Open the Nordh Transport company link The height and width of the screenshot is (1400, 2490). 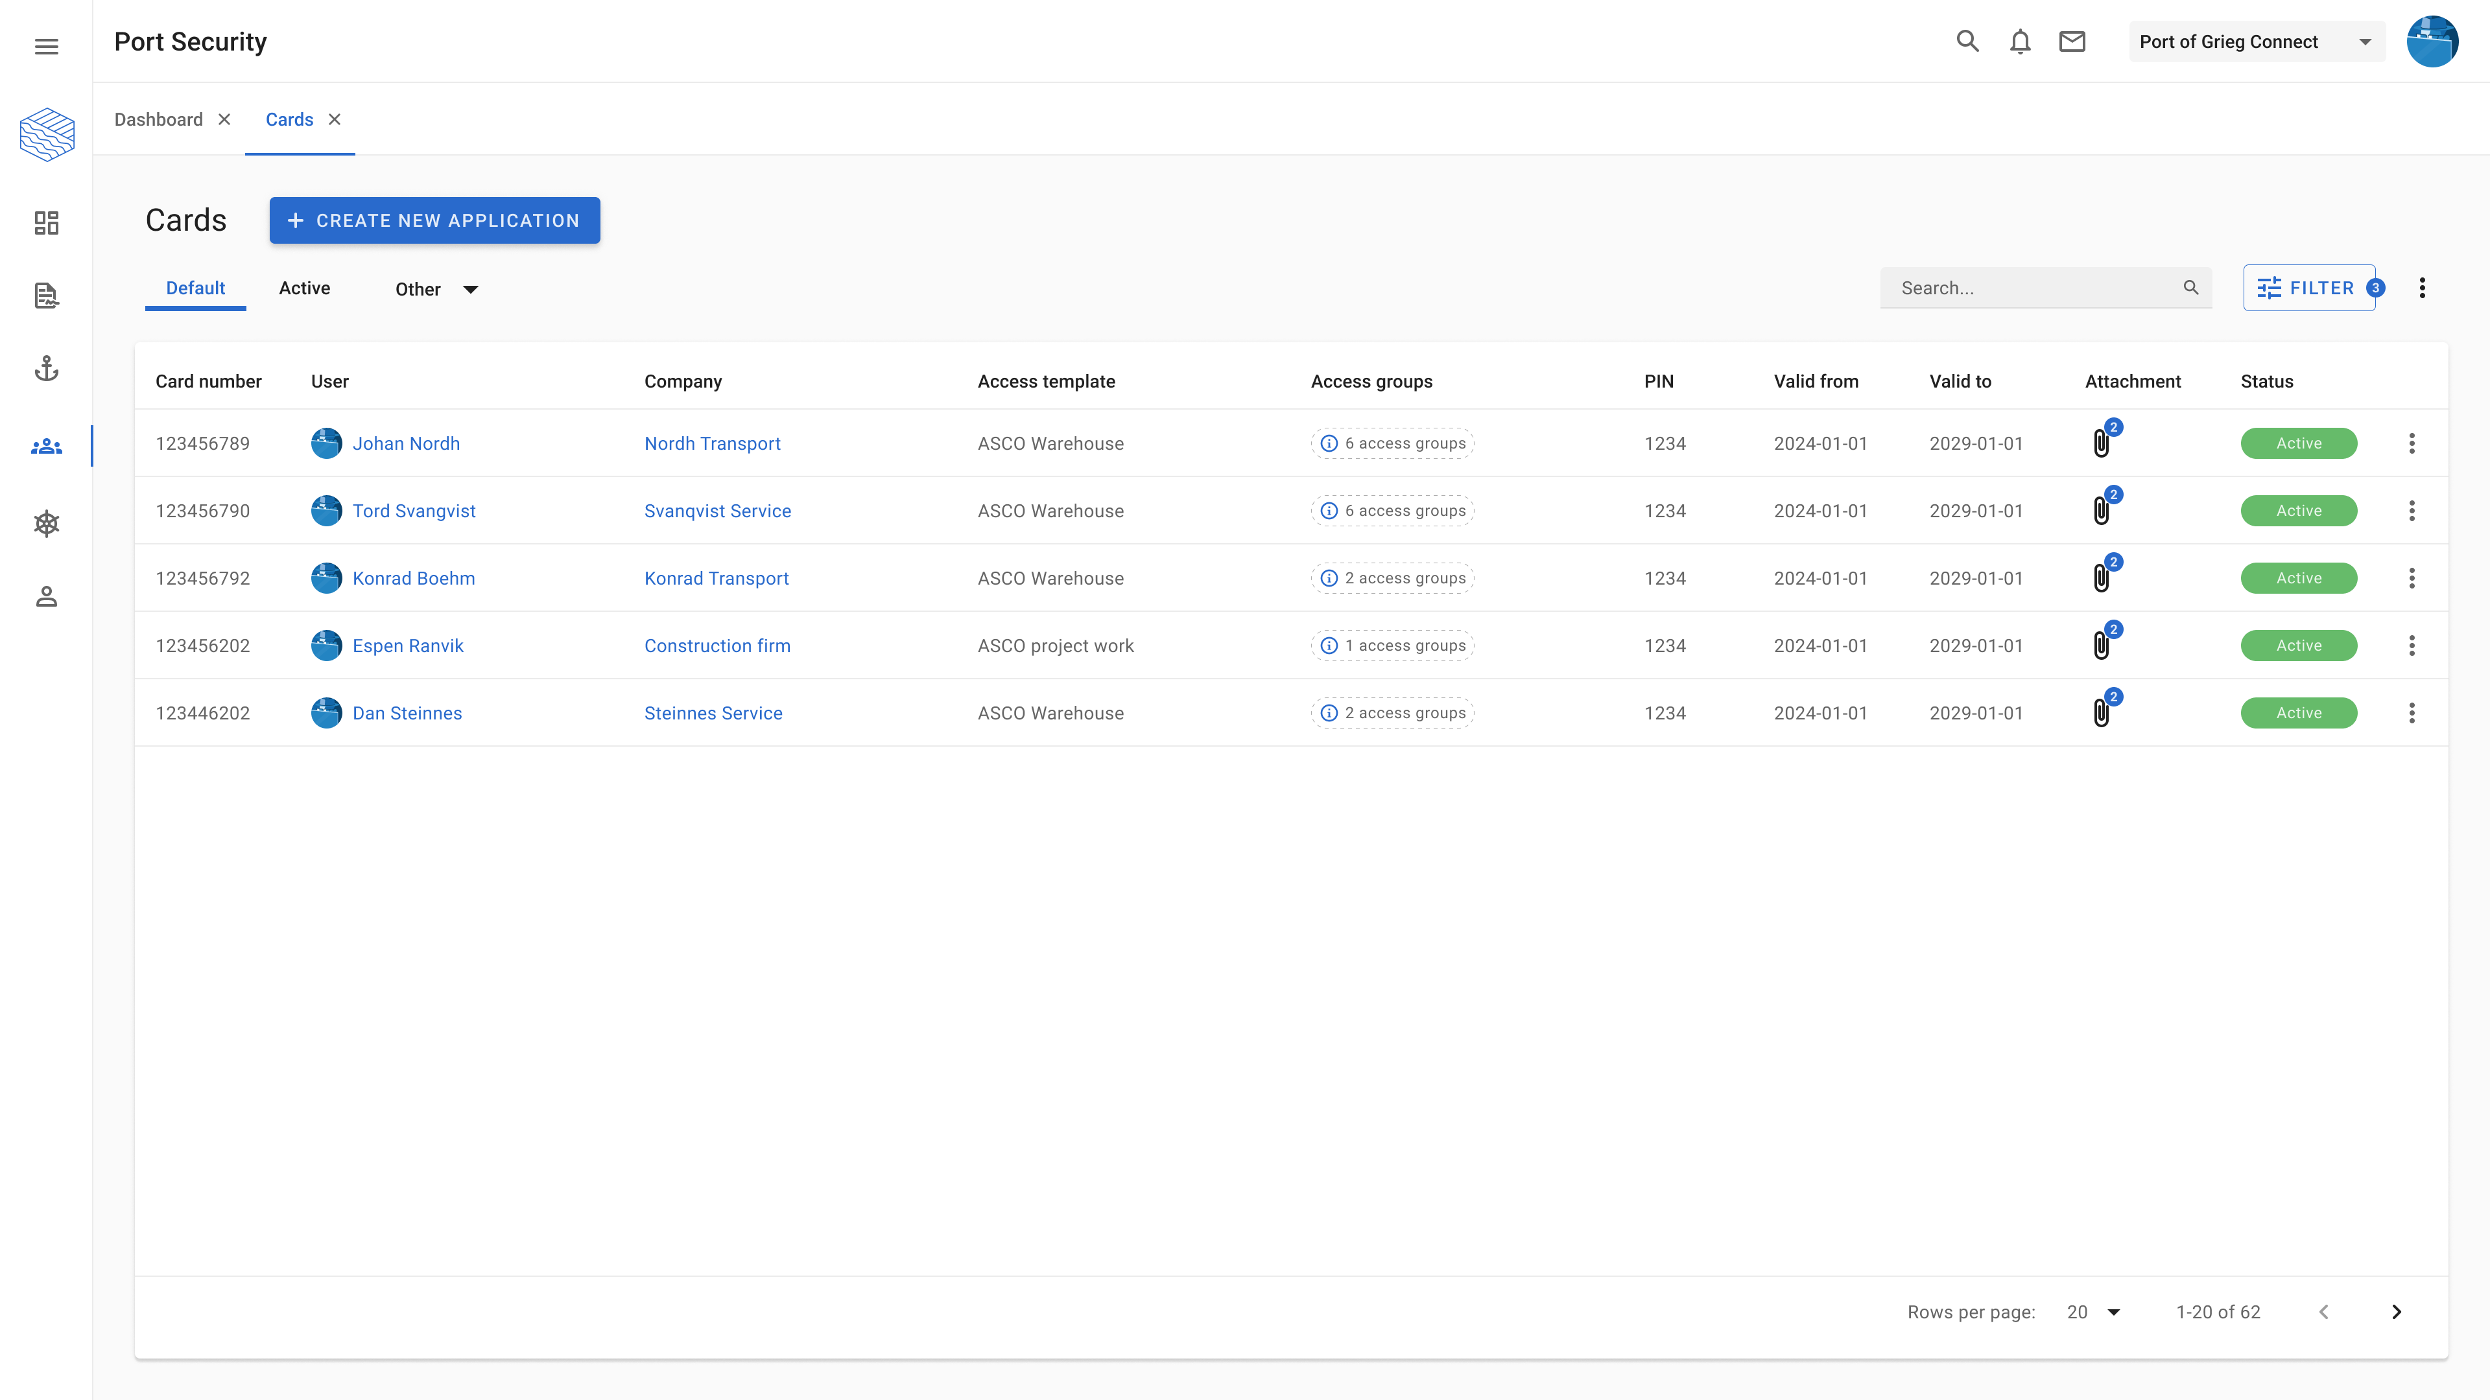pos(713,443)
